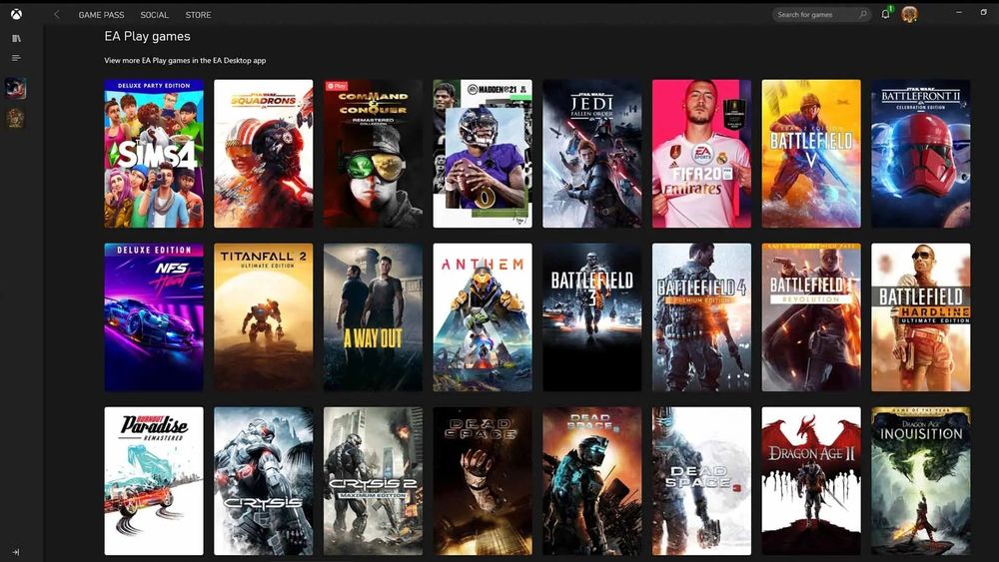Image resolution: width=999 pixels, height=562 pixels.
Task: Open the queue list sidebar icon
Action: click(x=17, y=58)
